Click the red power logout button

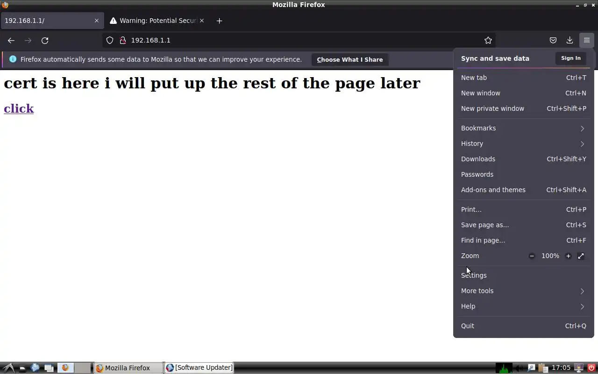591,368
